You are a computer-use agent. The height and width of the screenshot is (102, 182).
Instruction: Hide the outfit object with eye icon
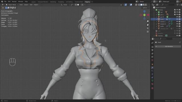point(177,26)
